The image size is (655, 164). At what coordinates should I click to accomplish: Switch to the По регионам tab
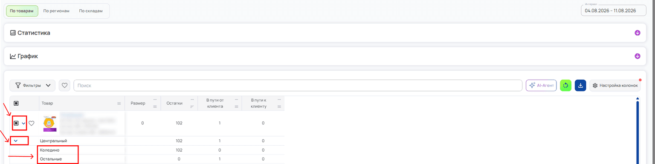(x=56, y=11)
